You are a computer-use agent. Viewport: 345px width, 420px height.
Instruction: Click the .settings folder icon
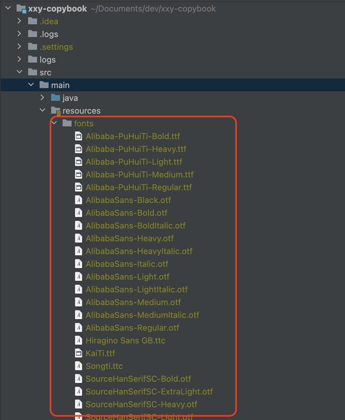click(33, 47)
